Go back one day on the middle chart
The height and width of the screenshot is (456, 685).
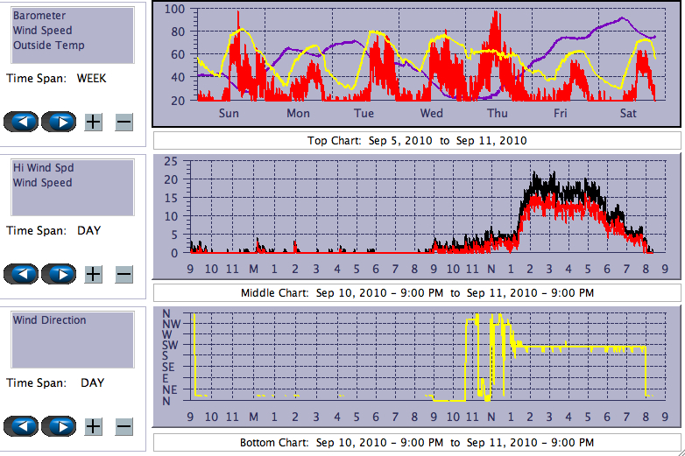(21, 274)
